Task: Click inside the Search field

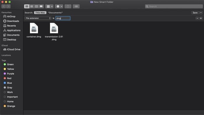Action: pyautogui.click(x=174, y=6)
